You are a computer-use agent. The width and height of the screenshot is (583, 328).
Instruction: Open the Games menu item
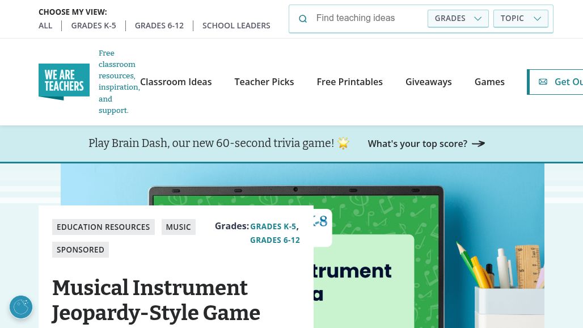(x=489, y=82)
